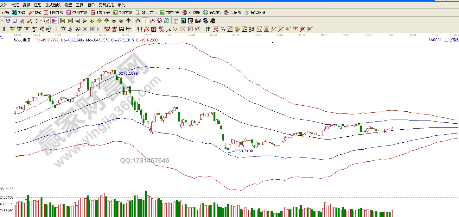The image size is (459, 217).
Task: Open the 公式选股 menu
Action: 53,5
